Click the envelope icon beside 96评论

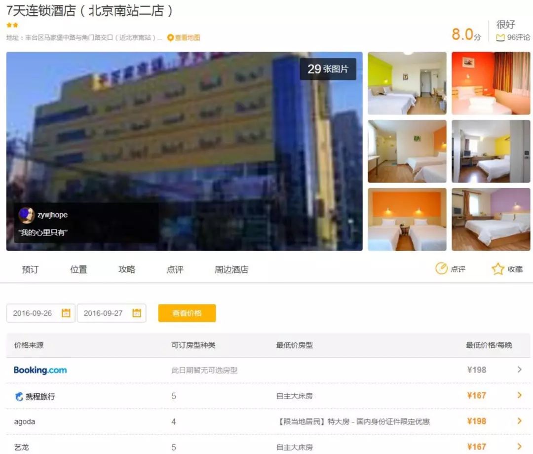click(500, 38)
